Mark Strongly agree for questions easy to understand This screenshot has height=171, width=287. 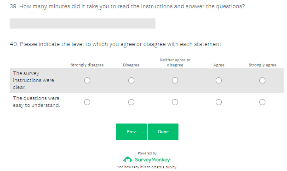262,102
